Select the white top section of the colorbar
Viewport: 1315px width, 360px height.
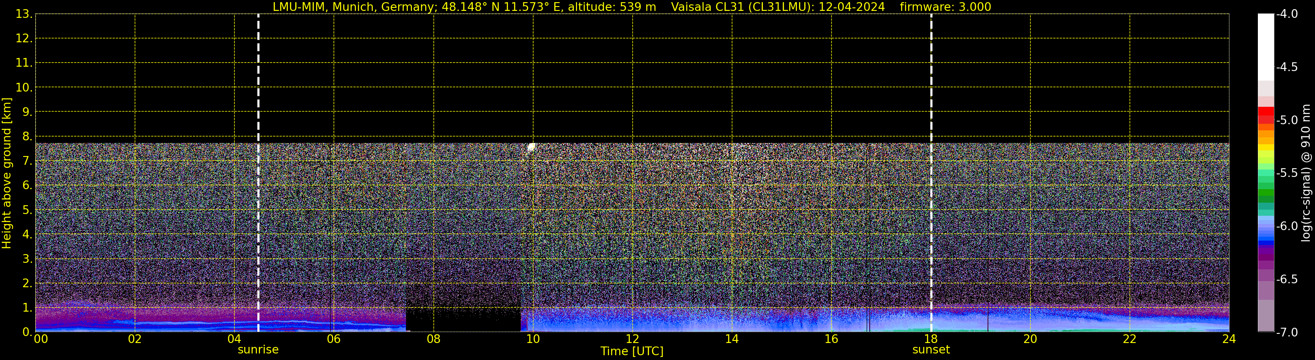pos(1265,46)
